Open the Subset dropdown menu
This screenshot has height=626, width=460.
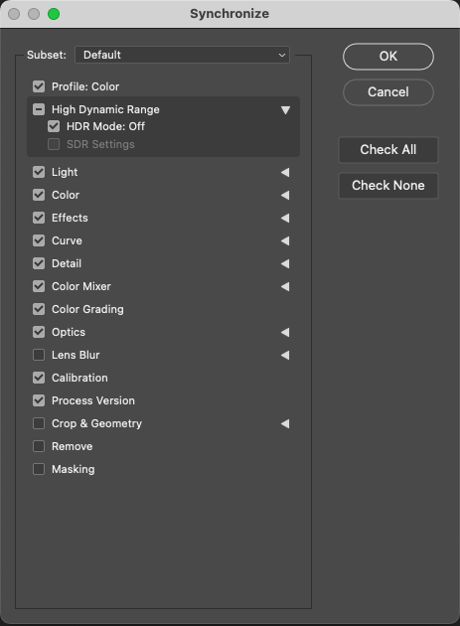coord(182,55)
